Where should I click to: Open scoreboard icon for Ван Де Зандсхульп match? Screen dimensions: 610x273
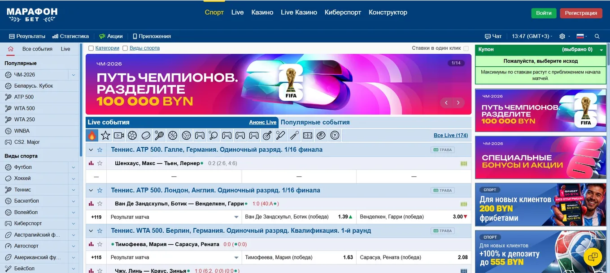coord(464,204)
